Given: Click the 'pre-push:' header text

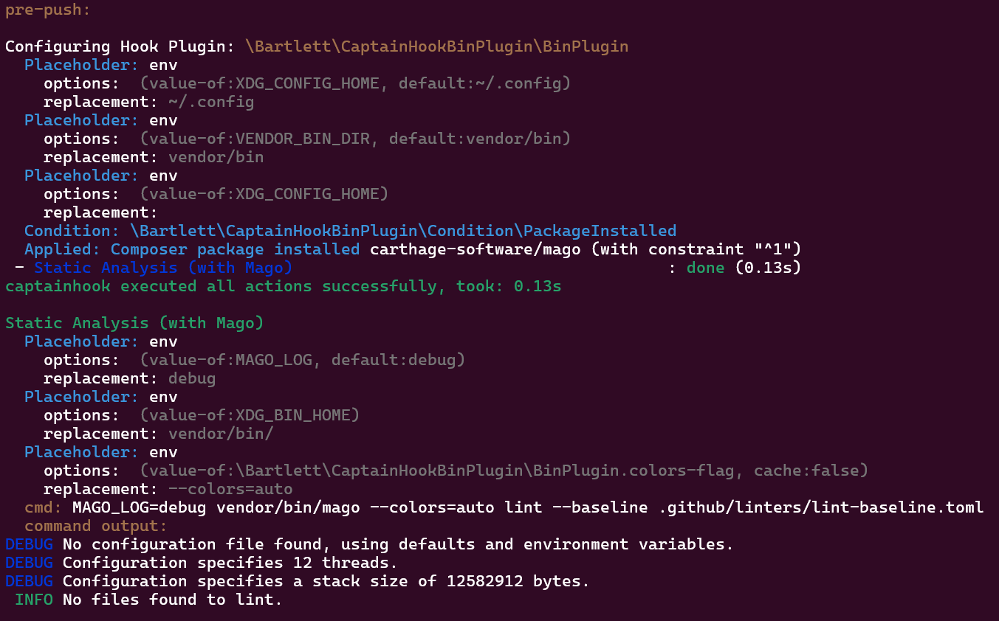Looking at the screenshot, I should (x=49, y=10).
